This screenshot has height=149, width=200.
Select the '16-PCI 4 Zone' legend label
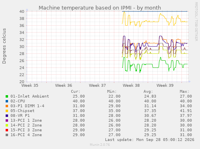[26, 135]
